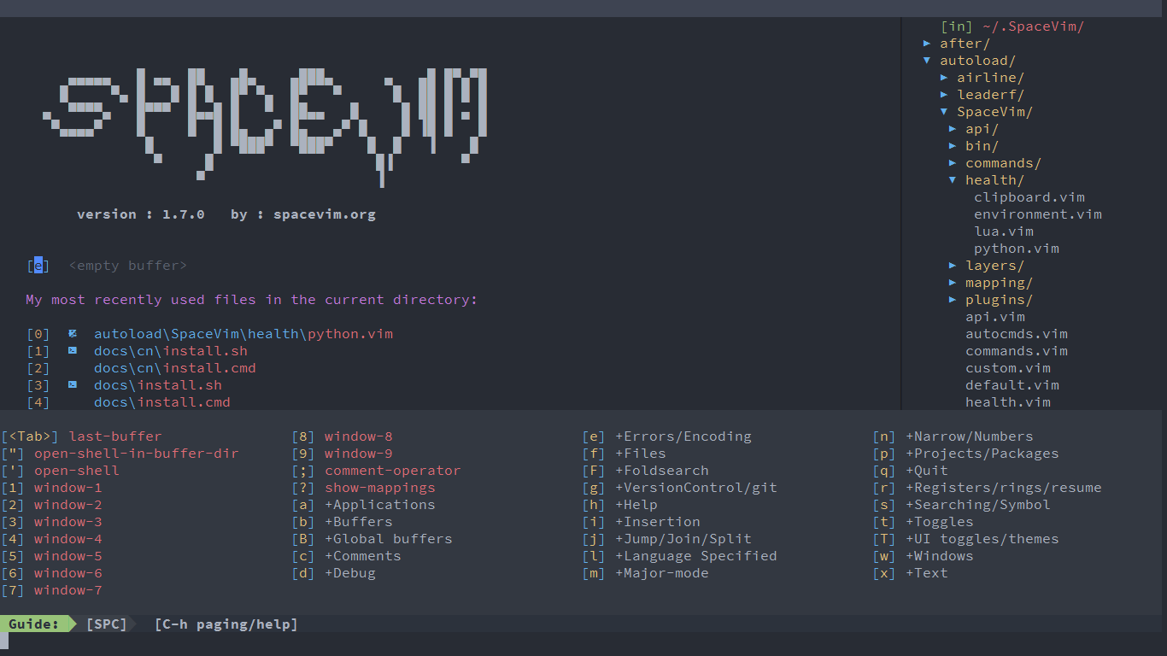
Task: Open the +UI toggles/themes guide group
Action: (982, 539)
